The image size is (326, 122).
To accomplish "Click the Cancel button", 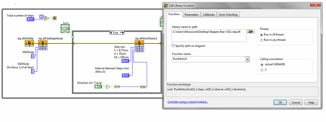I will click(296, 102).
